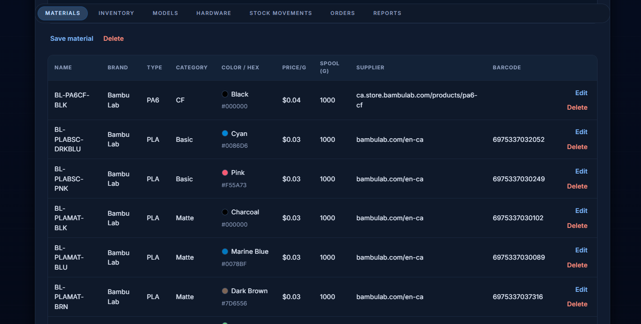Open the Stock Movements tab

pos(281,13)
